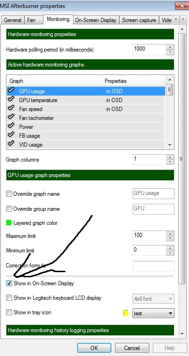Open the 4x6 font dropdown
Screen dimensions: 189x356
(x=153, y=299)
